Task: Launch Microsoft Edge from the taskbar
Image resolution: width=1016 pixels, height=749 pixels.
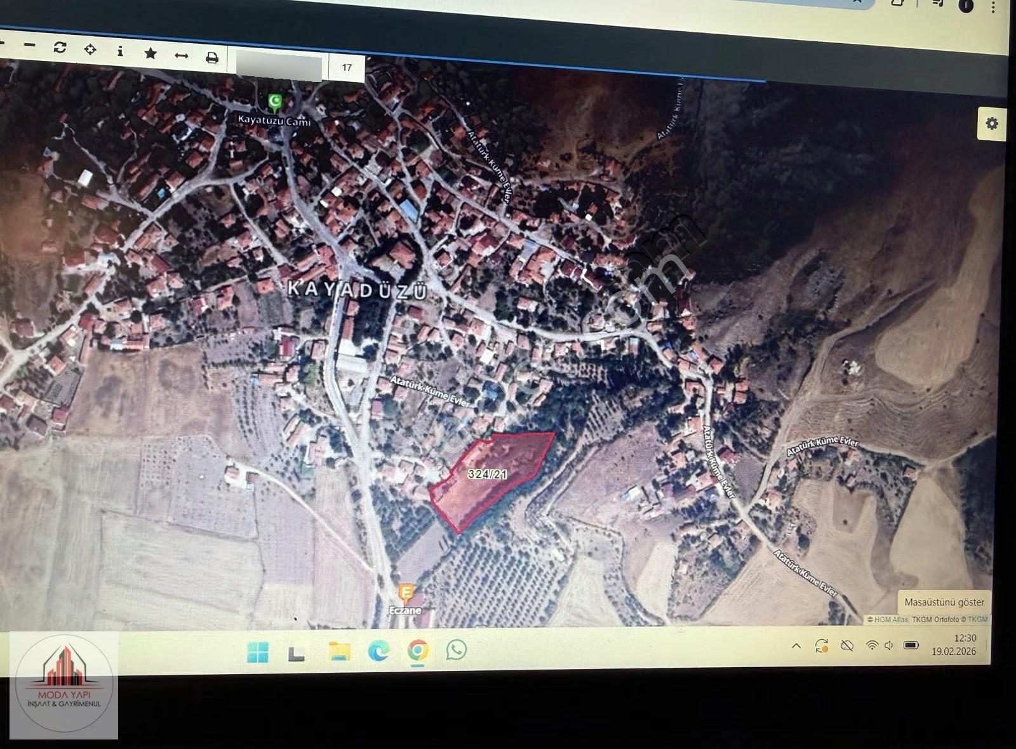Action: tap(379, 651)
